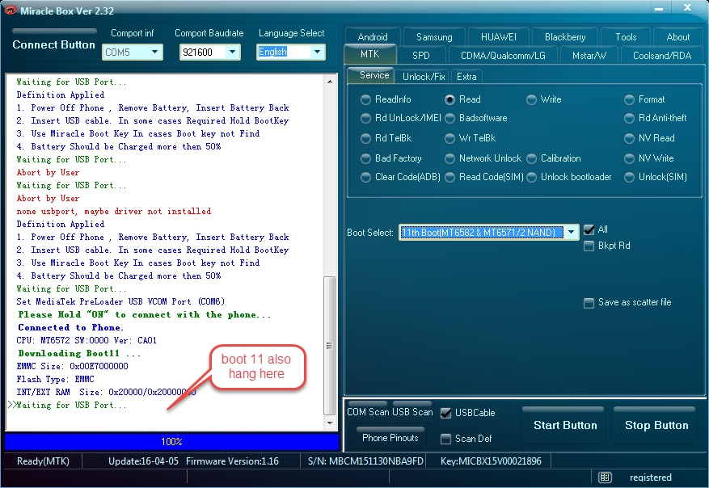The image size is (709, 488).
Task: Open Phone Pinouts
Action: [390, 437]
